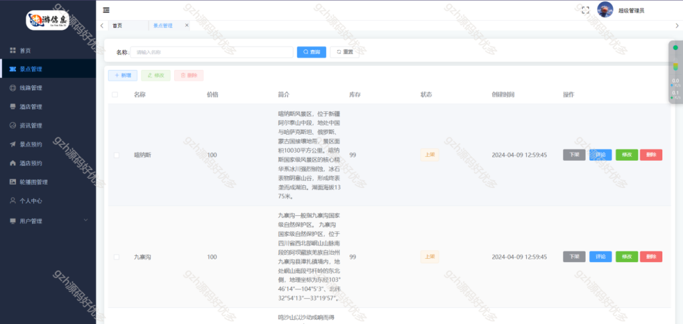Viewport: 683px width, 324px height.
Task: Click the 首页 sidebar grid icon
Action: coord(13,51)
